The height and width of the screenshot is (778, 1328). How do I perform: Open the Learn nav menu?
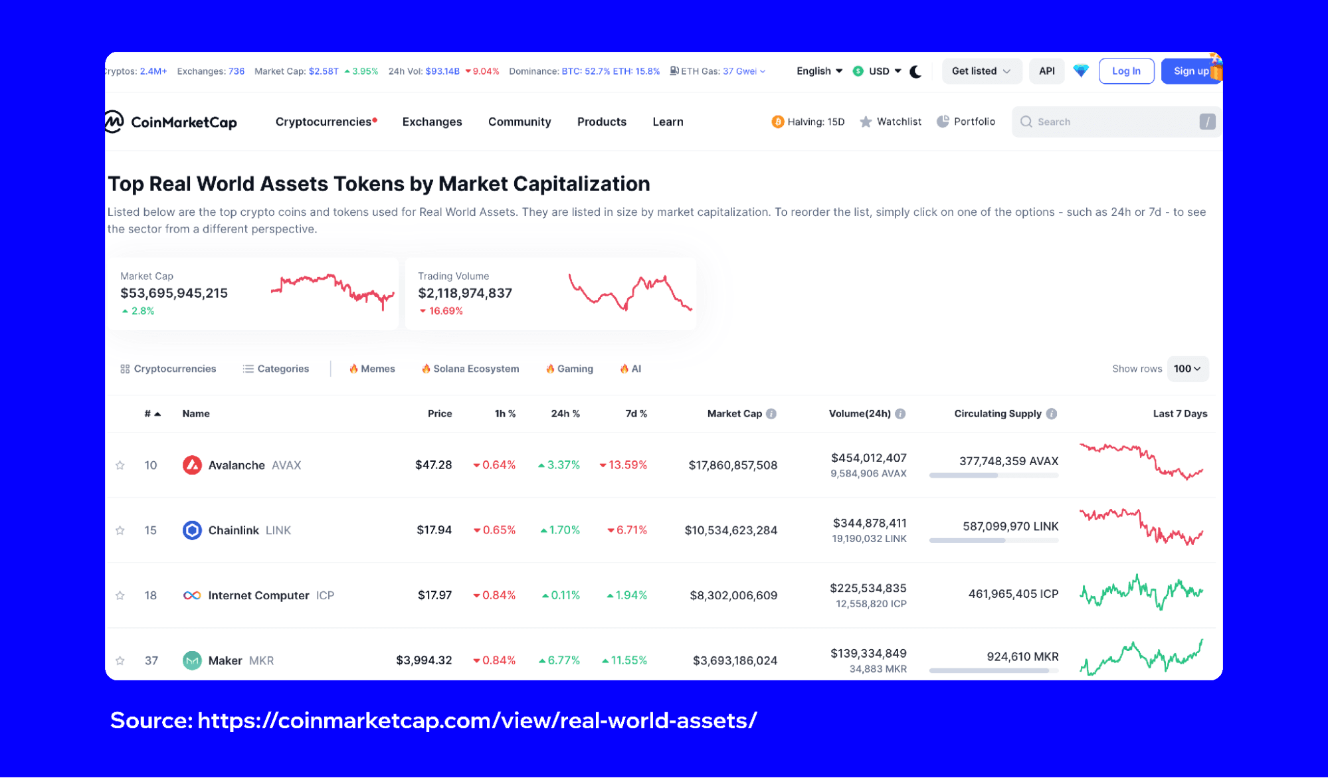pos(668,122)
